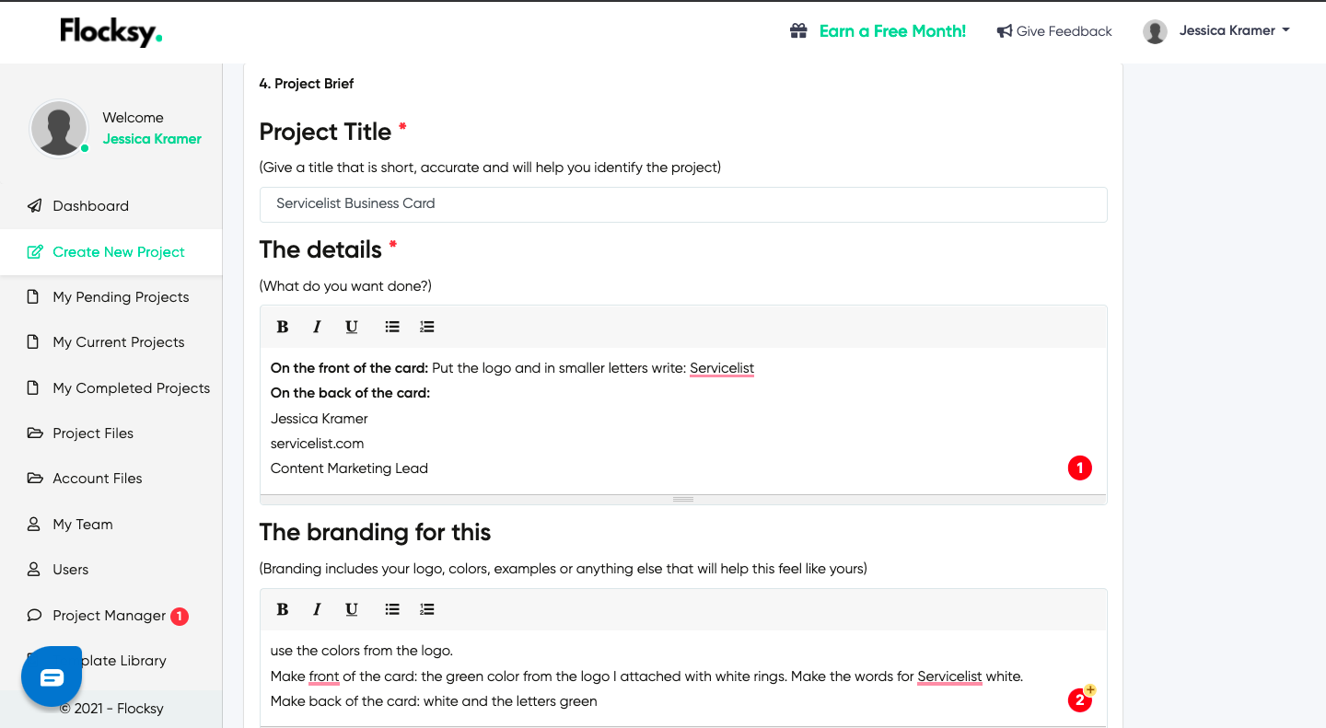Click the Flocksy logo

coord(111,32)
